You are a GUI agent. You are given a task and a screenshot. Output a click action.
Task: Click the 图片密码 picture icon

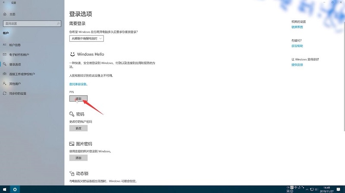[72, 144]
